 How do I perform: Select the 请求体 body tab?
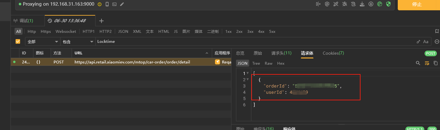(307, 53)
